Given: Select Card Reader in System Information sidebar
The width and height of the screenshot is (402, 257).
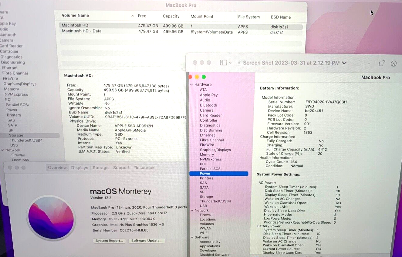Looking at the screenshot, I should click(11, 46).
